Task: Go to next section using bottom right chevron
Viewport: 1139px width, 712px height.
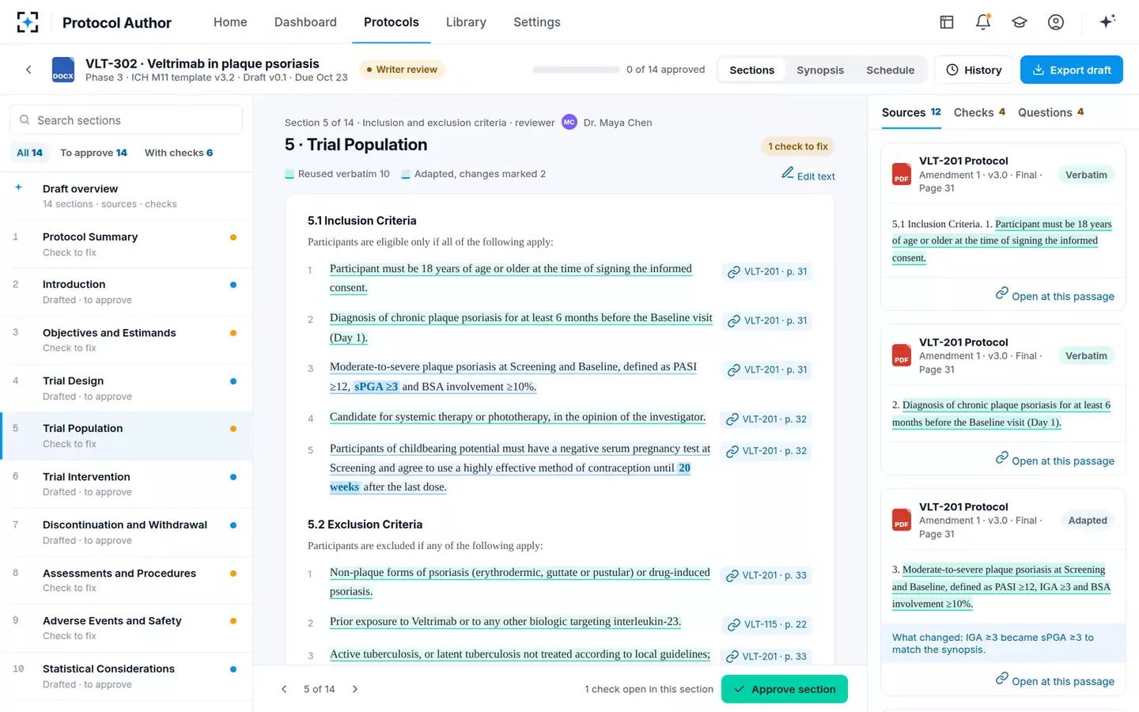Action: [x=355, y=689]
